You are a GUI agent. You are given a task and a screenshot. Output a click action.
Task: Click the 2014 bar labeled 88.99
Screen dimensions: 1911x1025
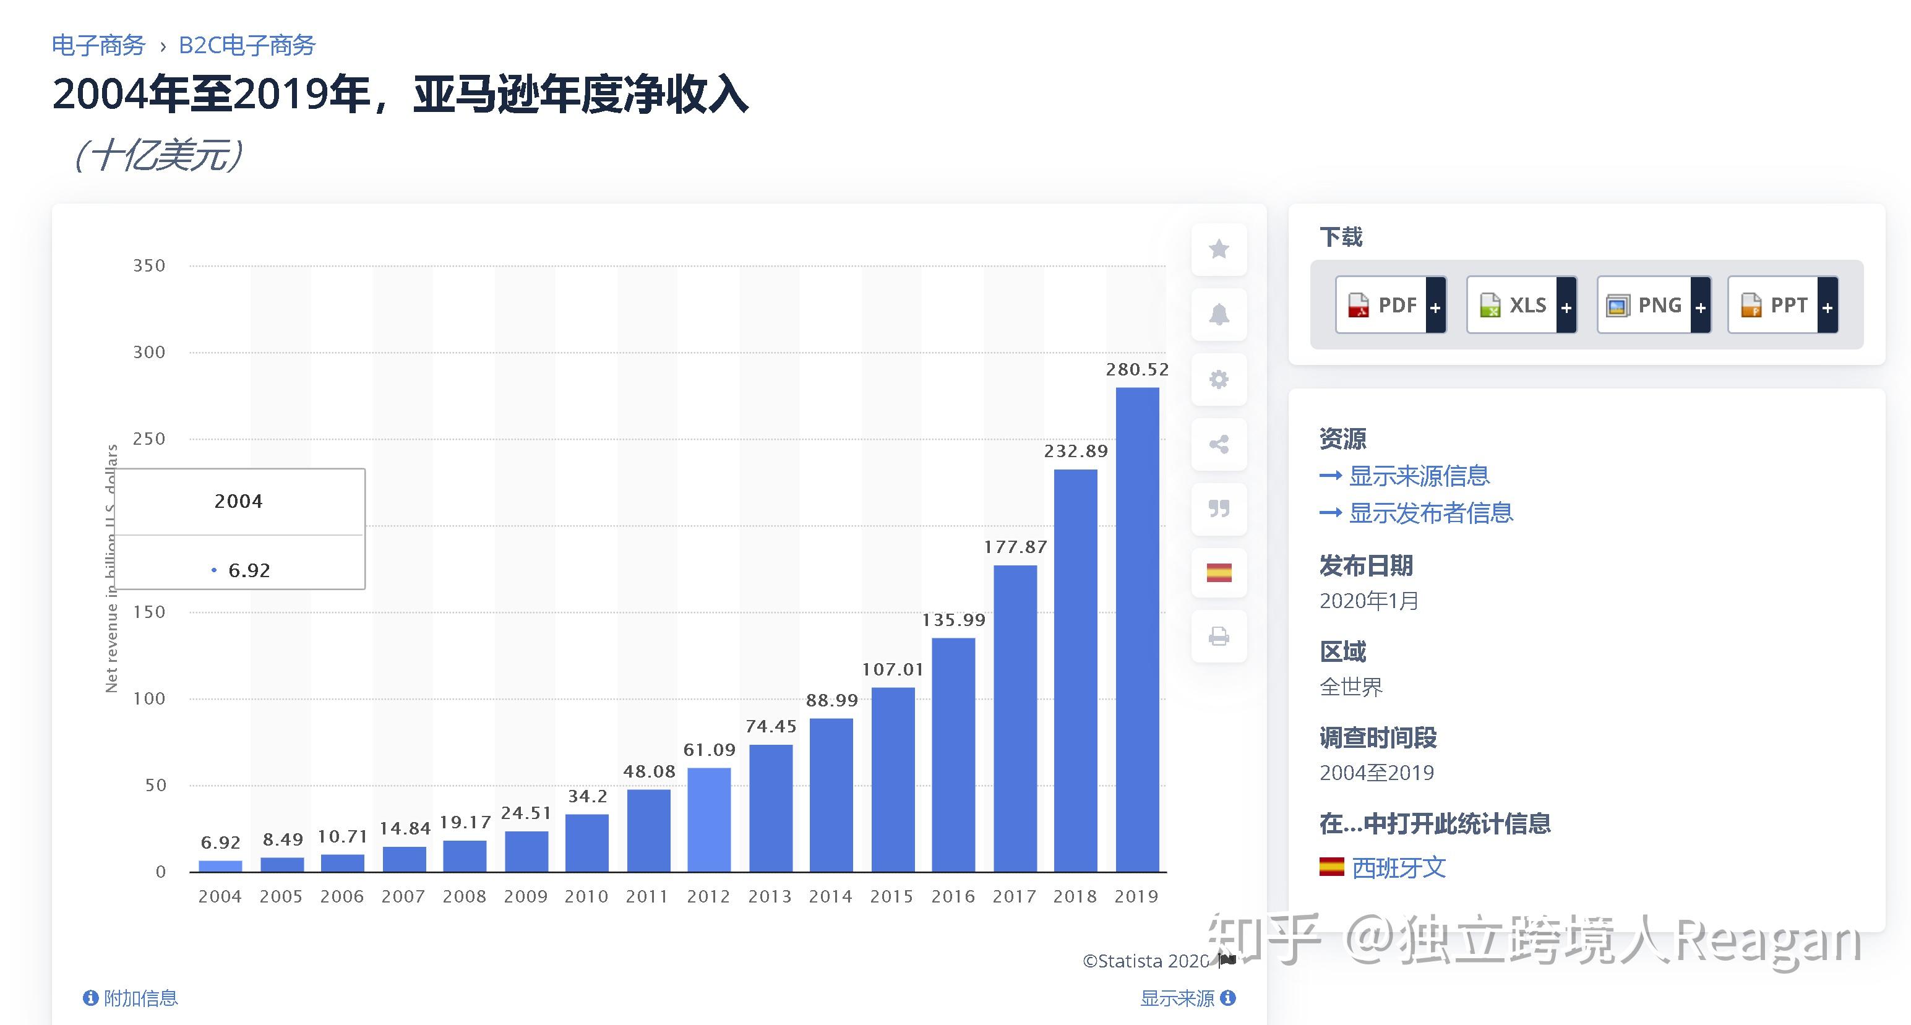pos(831,794)
